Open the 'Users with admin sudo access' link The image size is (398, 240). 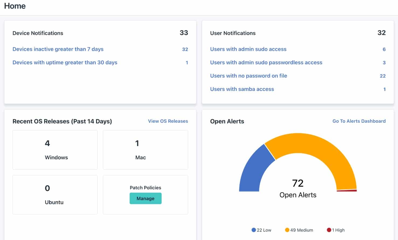(x=248, y=49)
